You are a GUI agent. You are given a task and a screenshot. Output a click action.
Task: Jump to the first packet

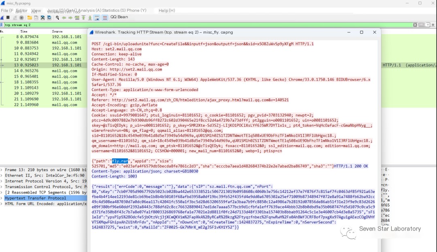click(83, 17)
